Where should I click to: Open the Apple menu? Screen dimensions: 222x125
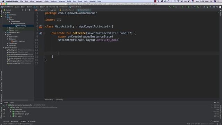click(x=3, y=1)
